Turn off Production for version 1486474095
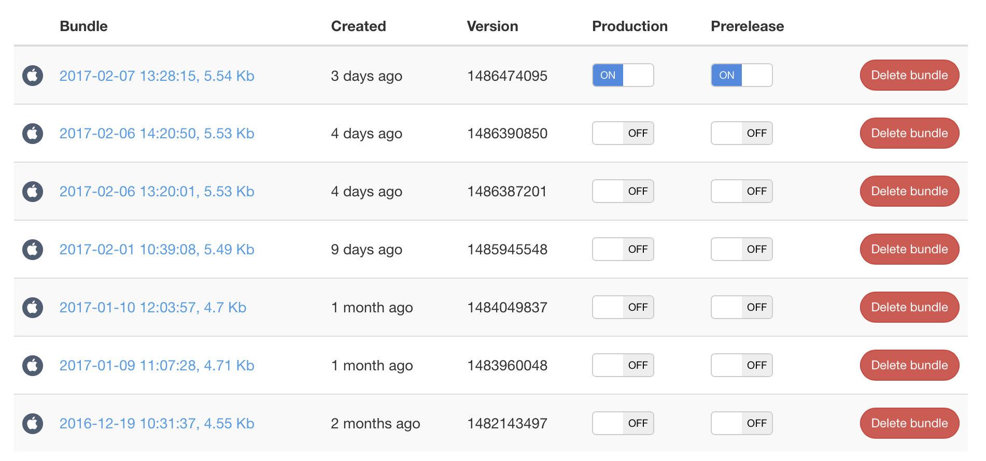 [x=623, y=76]
